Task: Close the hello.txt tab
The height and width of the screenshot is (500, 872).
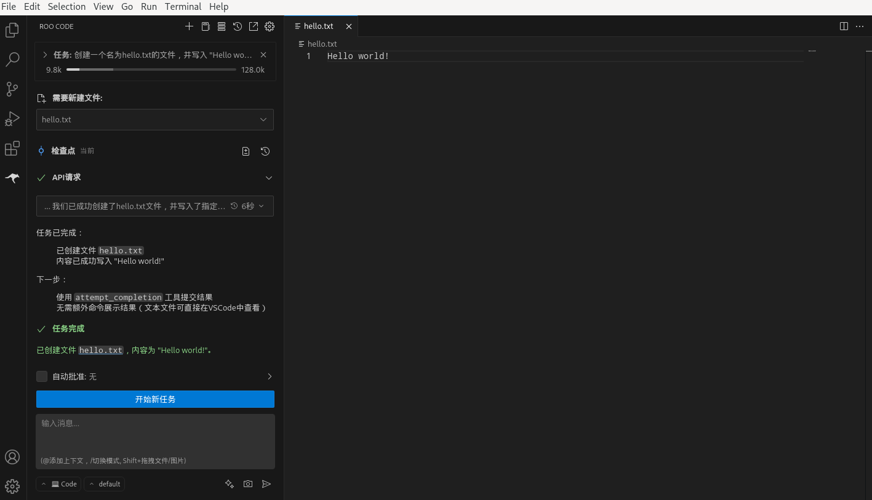Action: pyautogui.click(x=349, y=26)
